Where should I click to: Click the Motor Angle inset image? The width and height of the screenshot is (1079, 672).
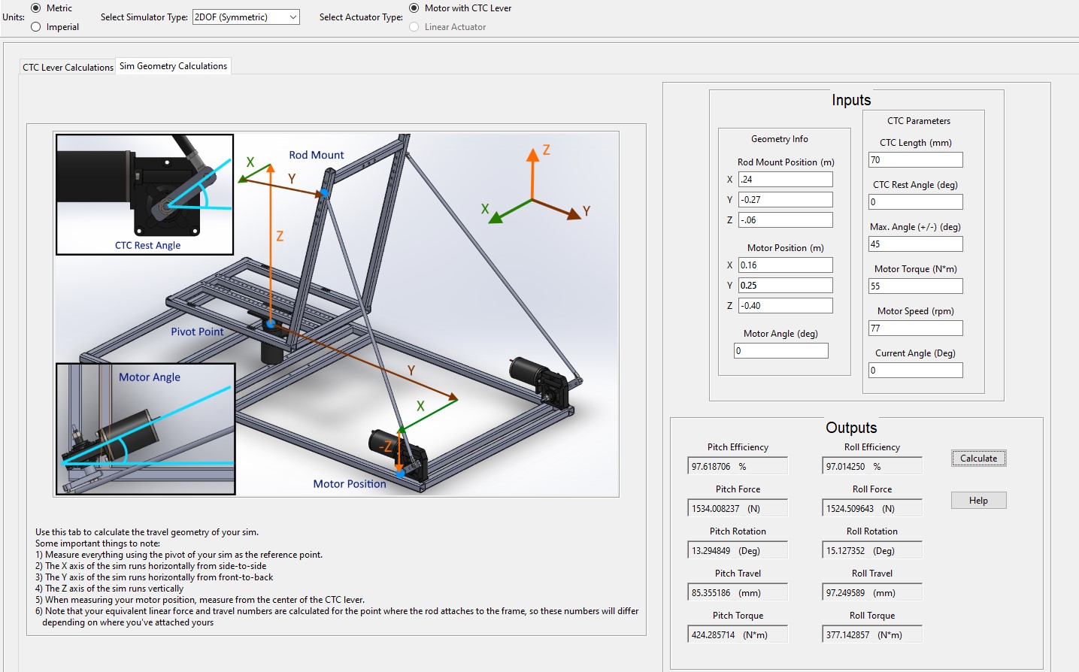point(146,429)
